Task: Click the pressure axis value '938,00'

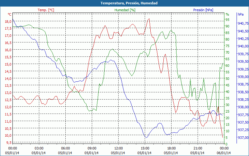Action: (x=243, y=107)
